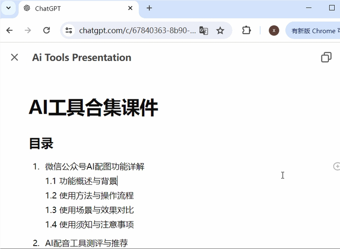View site information icon in address bar
The height and width of the screenshot is (249, 340).
point(69,31)
